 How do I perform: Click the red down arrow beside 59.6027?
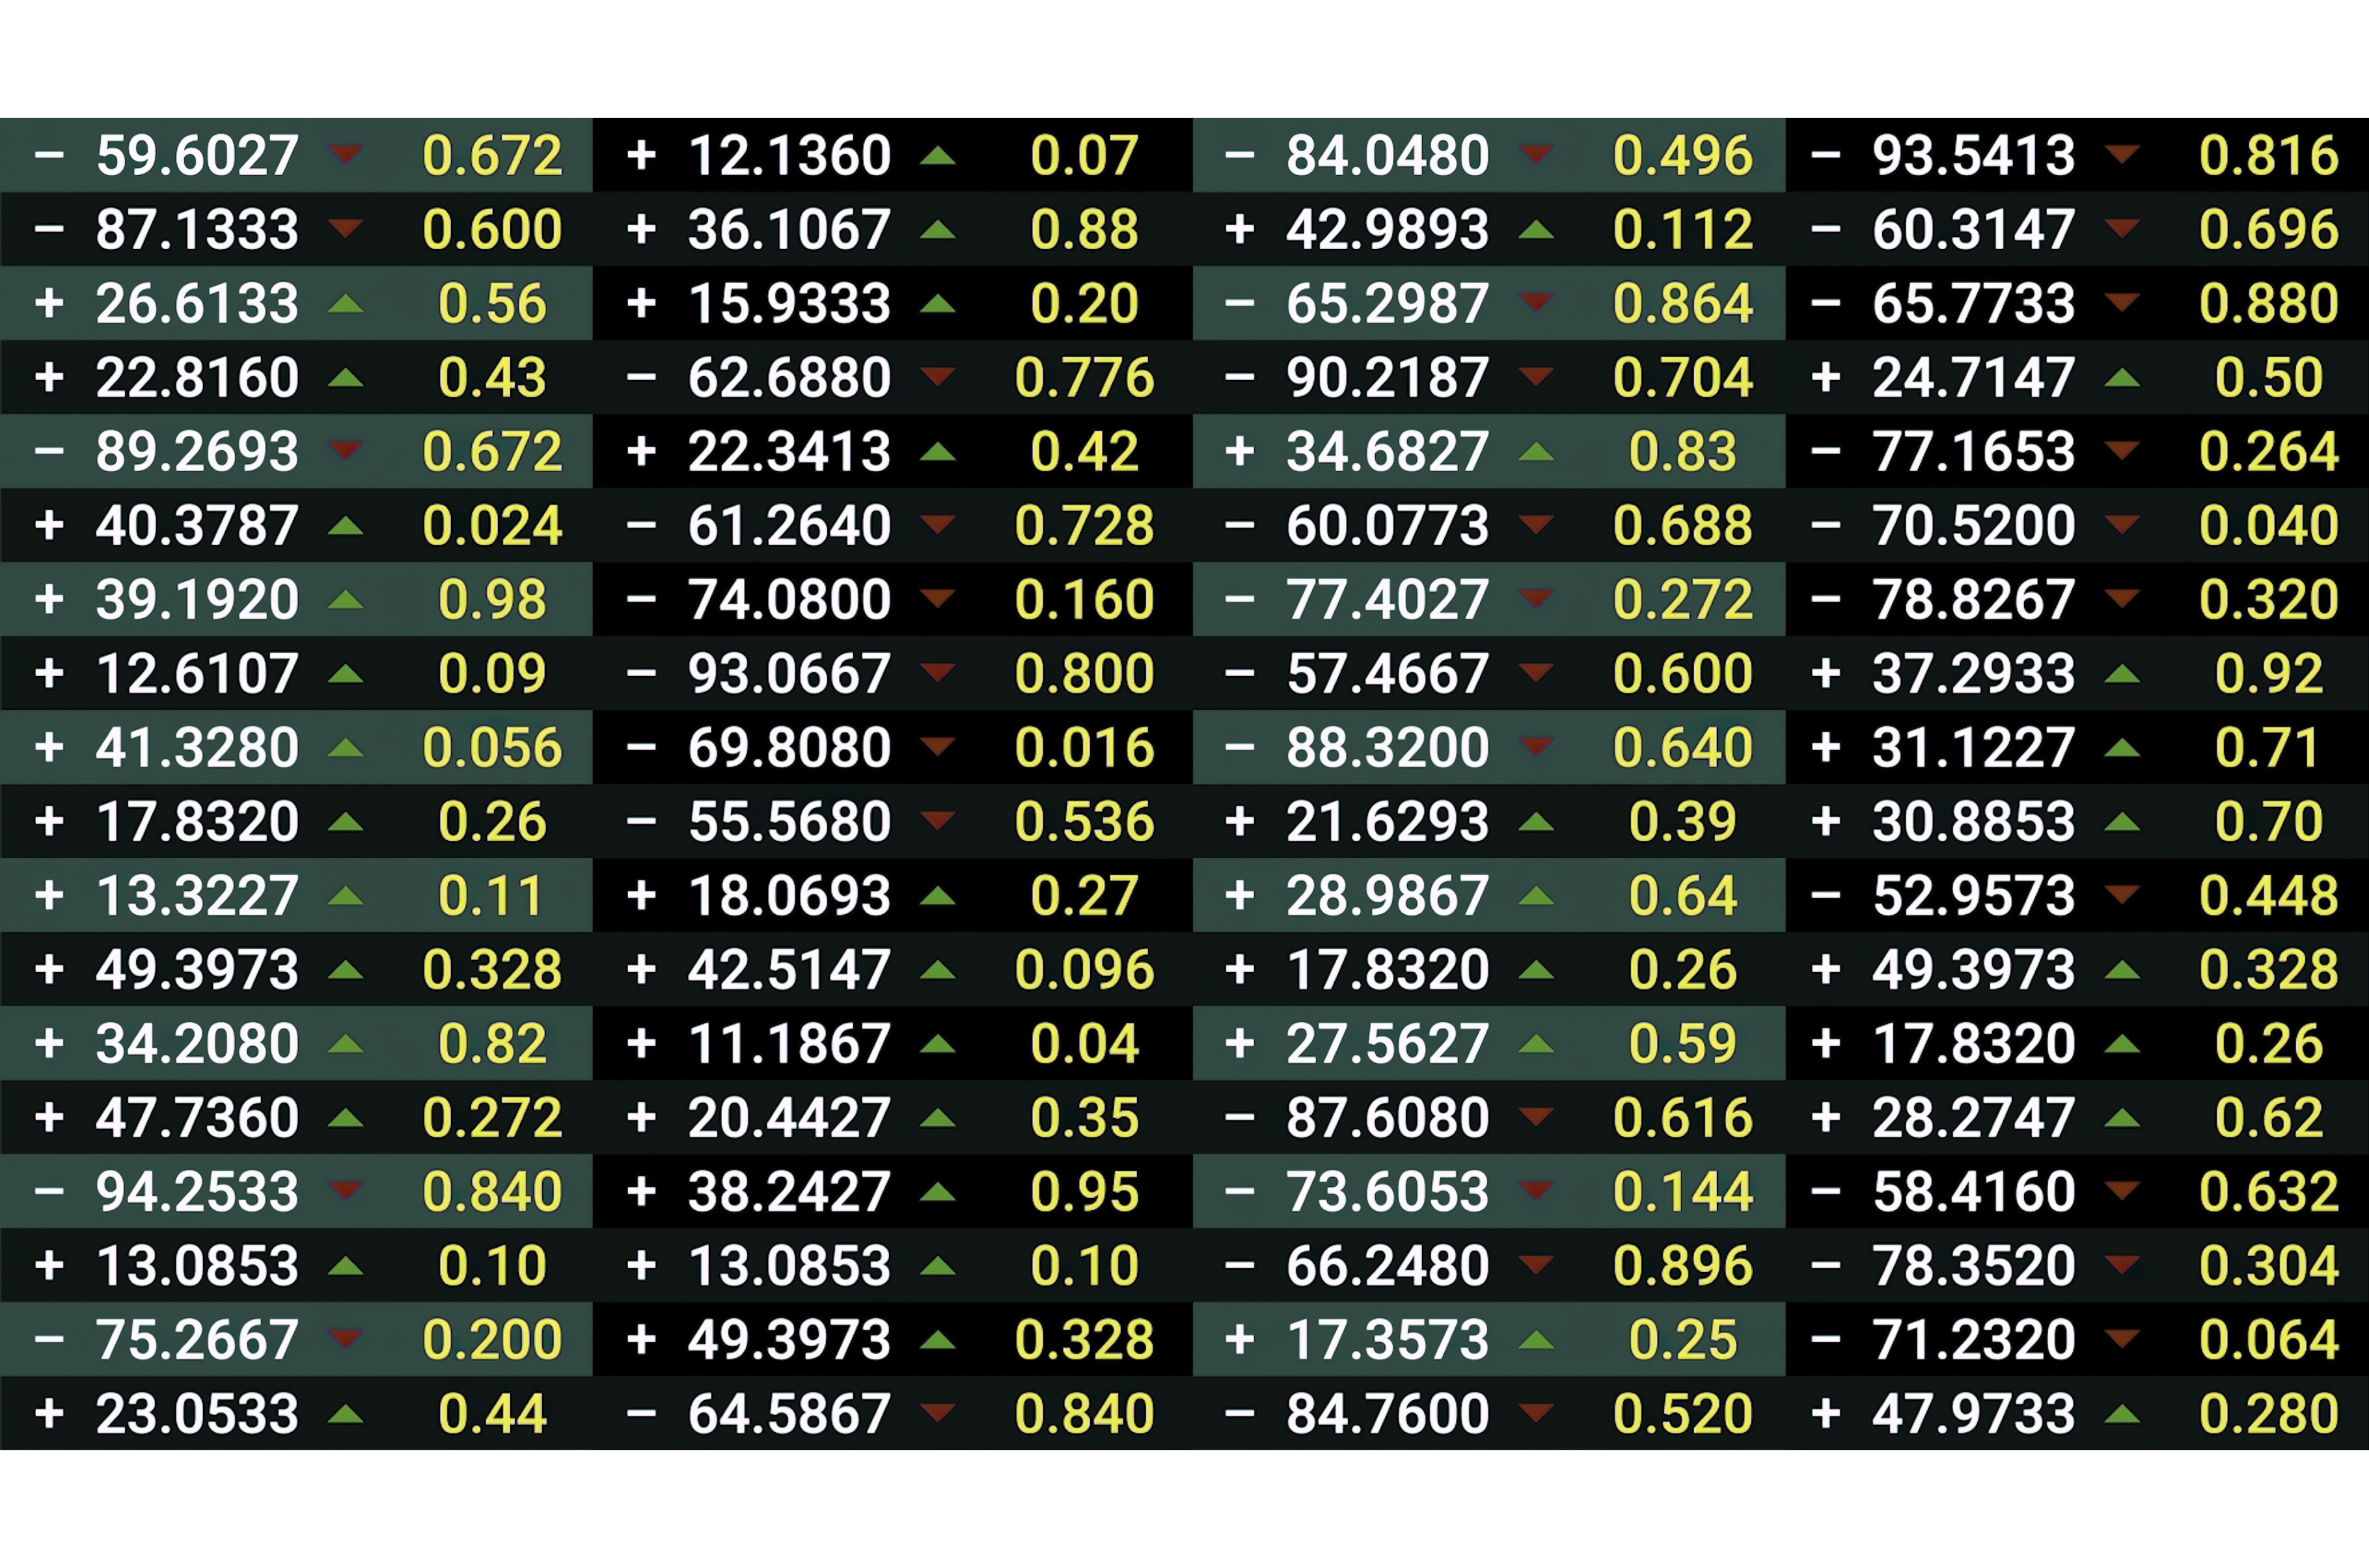pos(345,153)
